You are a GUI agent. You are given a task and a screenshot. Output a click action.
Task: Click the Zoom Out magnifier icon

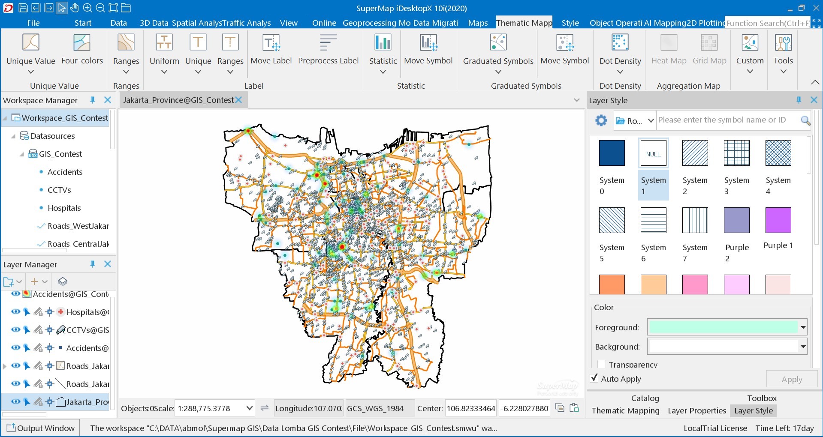[x=100, y=8]
